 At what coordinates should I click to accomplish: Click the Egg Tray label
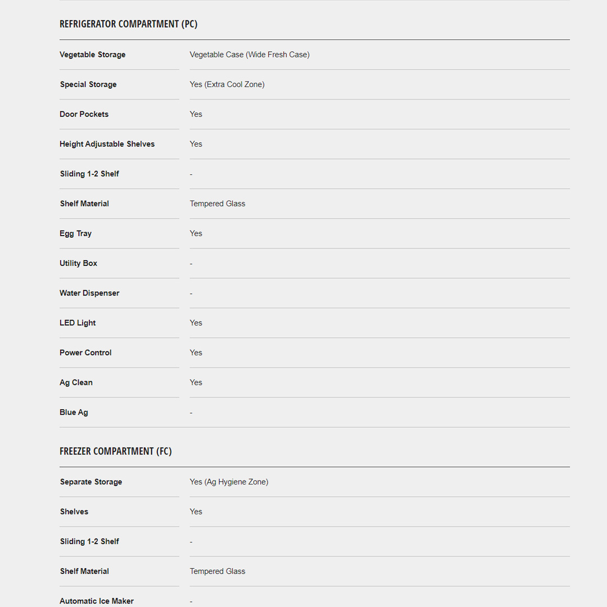76,233
